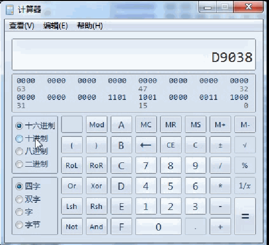Click the RoL rotate left button
This screenshot has height=245, width=269.
[x=72, y=165]
